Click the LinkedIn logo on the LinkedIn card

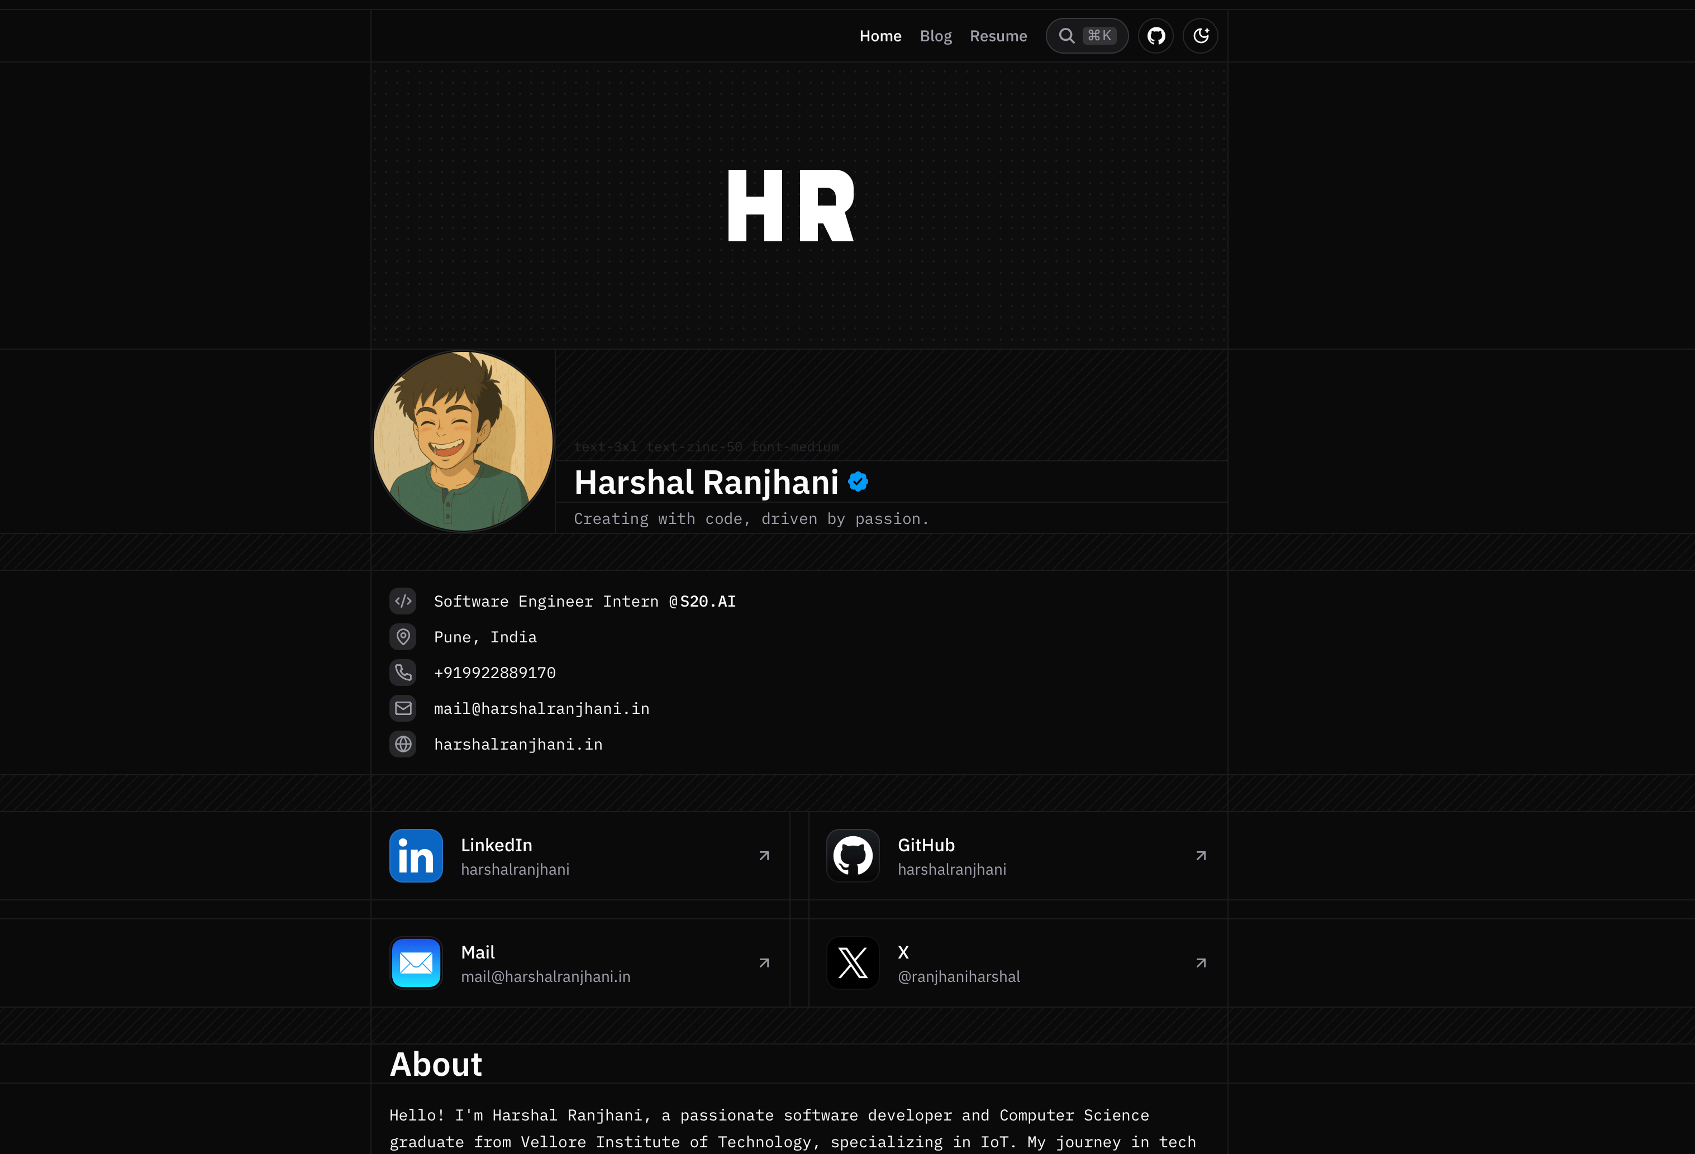416,855
